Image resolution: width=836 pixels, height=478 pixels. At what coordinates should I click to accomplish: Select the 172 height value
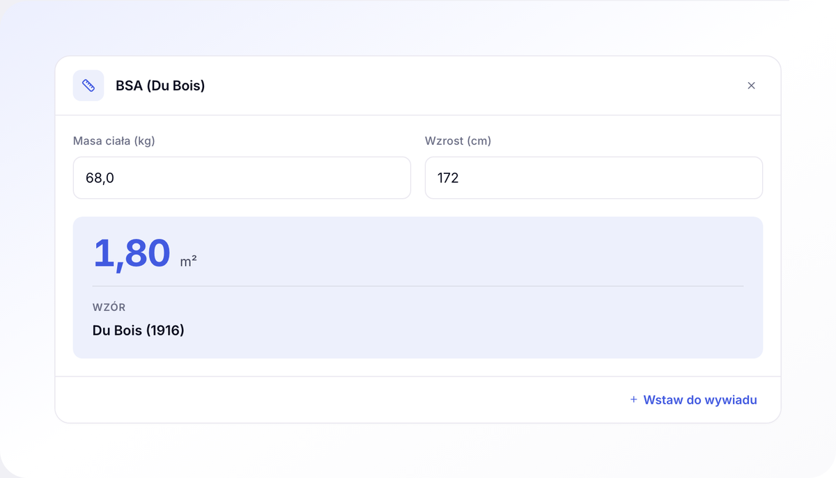point(448,178)
